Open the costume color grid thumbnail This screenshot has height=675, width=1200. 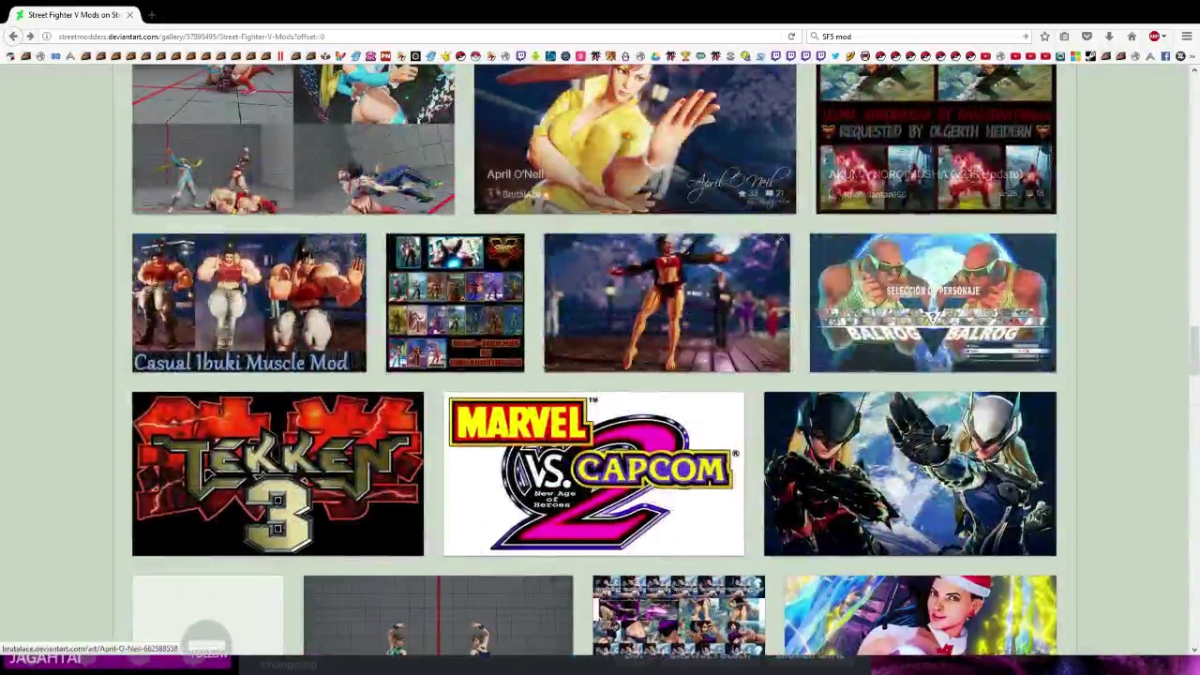tap(455, 303)
